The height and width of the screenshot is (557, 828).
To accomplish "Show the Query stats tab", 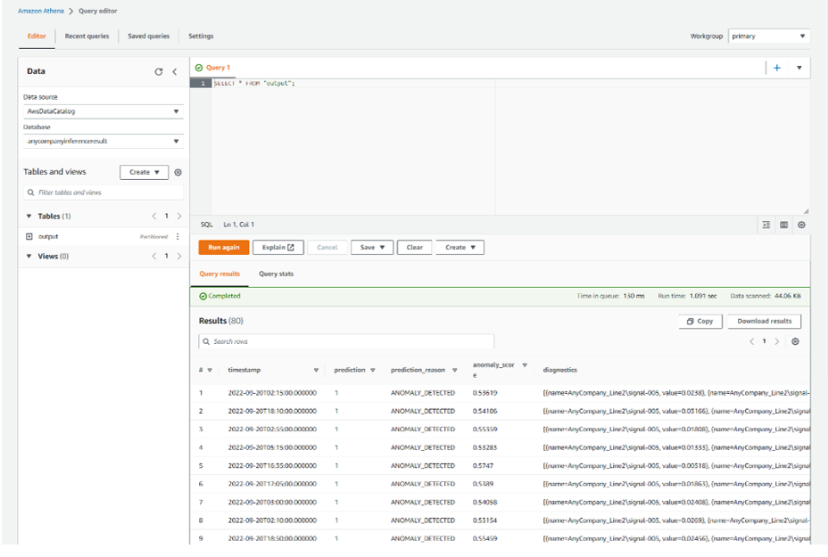I will click(x=276, y=274).
